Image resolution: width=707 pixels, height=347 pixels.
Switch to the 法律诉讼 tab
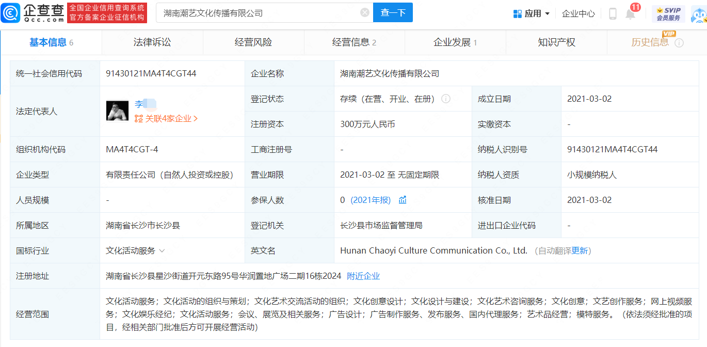pyautogui.click(x=152, y=42)
